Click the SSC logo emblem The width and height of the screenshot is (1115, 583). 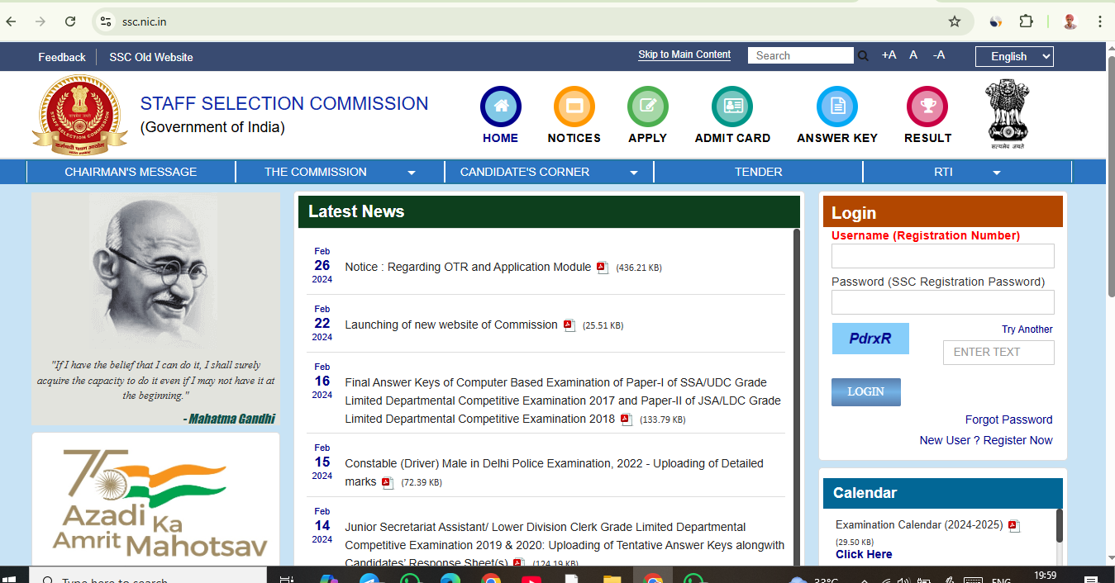pos(79,115)
